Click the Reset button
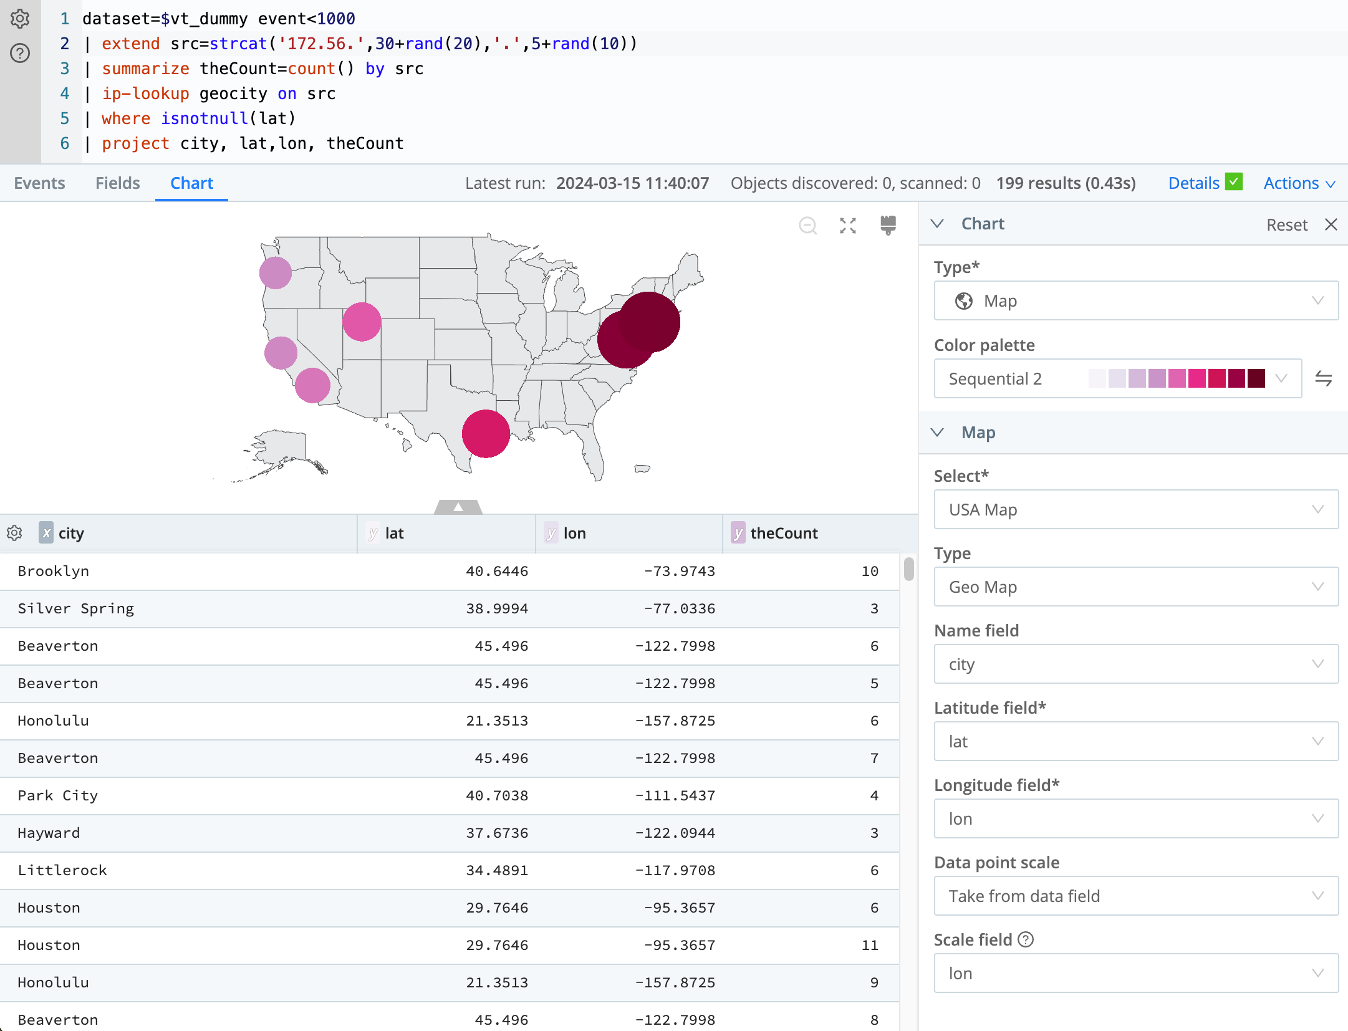The image size is (1348, 1031). 1286,225
